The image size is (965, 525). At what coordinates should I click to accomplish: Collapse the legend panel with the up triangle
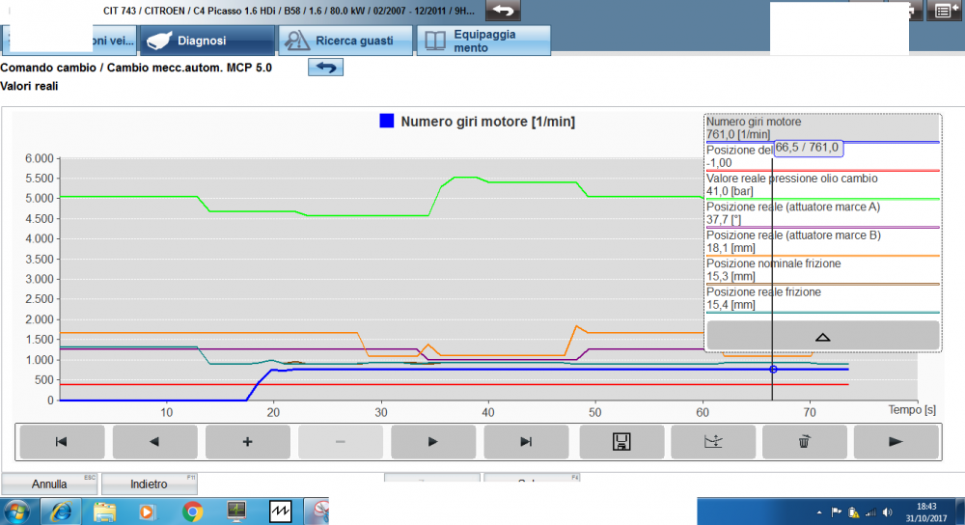coord(822,336)
